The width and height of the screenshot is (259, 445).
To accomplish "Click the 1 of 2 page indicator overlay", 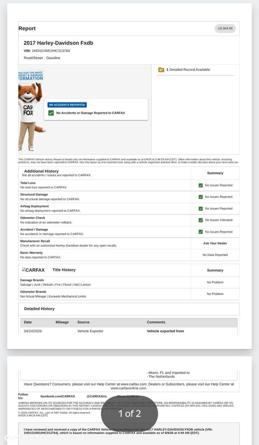I will (x=130, y=414).
